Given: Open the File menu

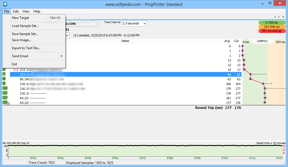Looking at the screenshot, I should click(x=7, y=11).
